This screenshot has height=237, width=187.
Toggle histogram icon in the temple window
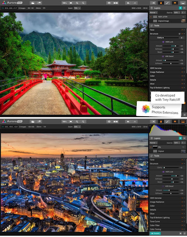(x=183, y=3)
